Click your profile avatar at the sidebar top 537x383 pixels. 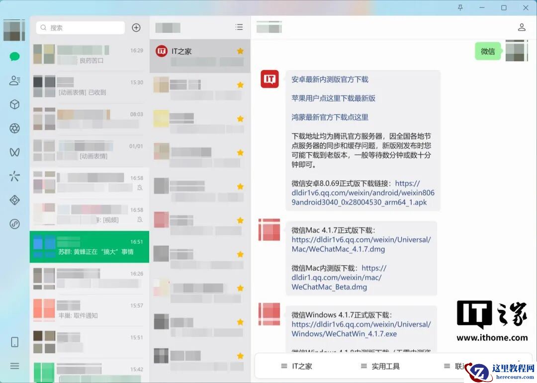14,30
